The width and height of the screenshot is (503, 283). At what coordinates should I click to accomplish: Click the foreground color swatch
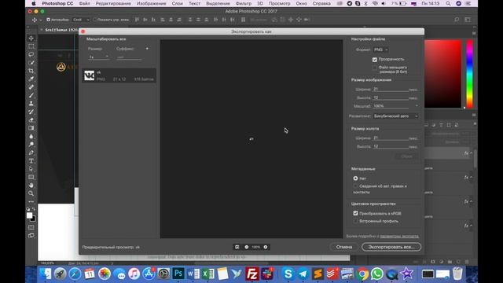tap(30, 215)
